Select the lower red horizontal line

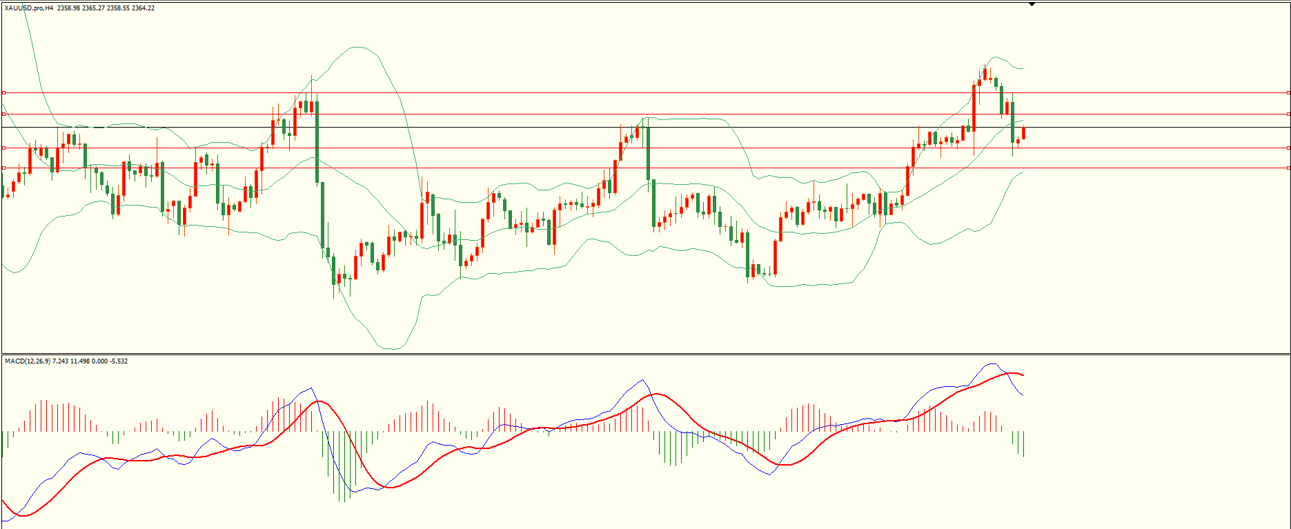(646, 148)
